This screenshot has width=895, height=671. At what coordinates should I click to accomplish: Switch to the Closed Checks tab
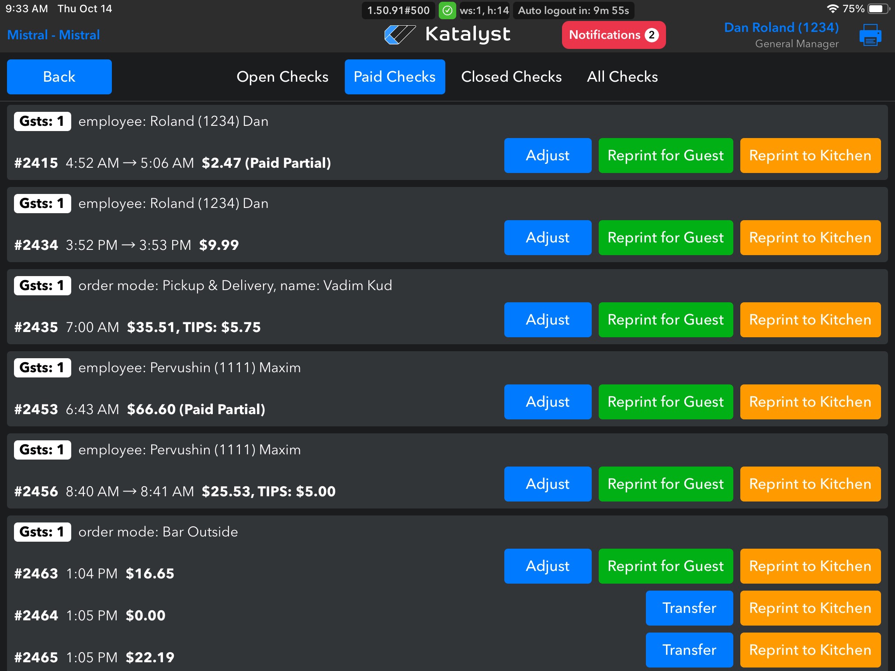click(511, 77)
